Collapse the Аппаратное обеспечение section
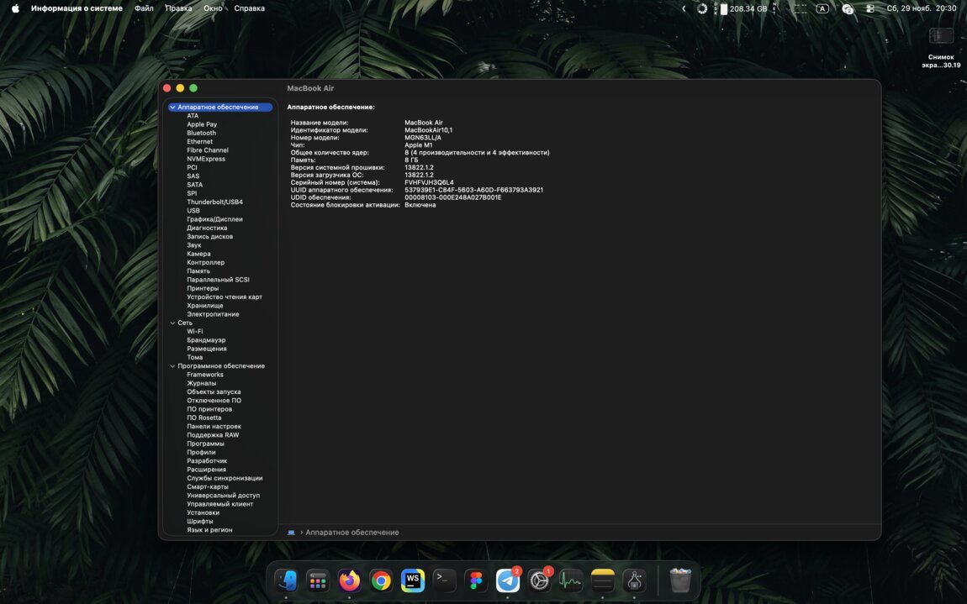 click(x=172, y=108)
